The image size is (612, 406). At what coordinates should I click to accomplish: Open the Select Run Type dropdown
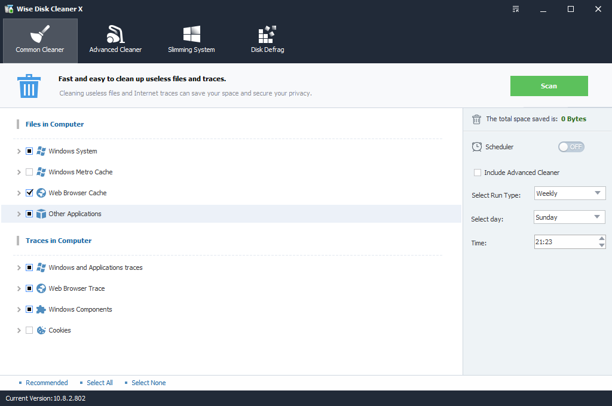[x=570, y=193]
